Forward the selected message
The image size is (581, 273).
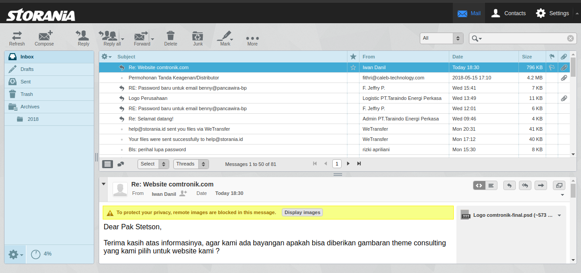tap(141, 38)
